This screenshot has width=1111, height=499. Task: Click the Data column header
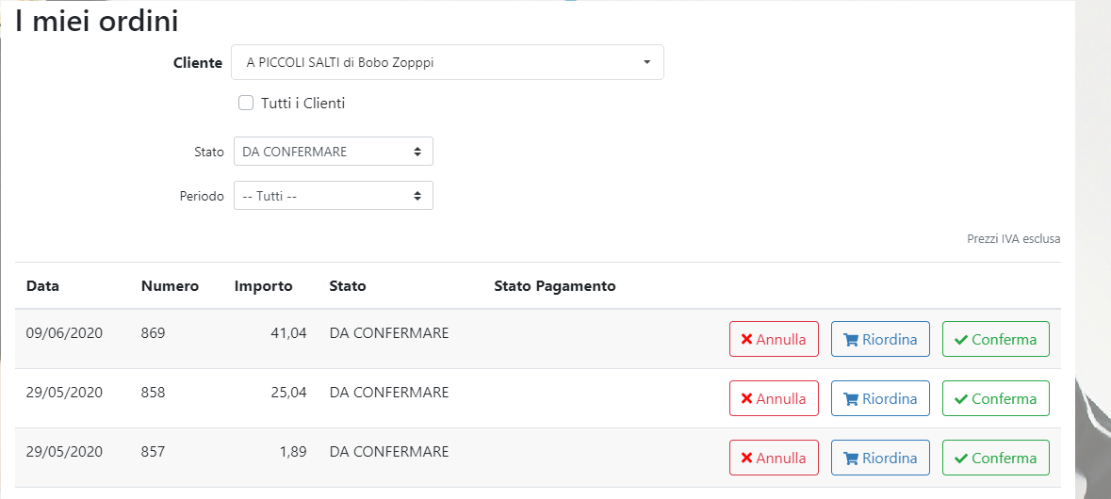pyautogui.click(x=42, y=286)
